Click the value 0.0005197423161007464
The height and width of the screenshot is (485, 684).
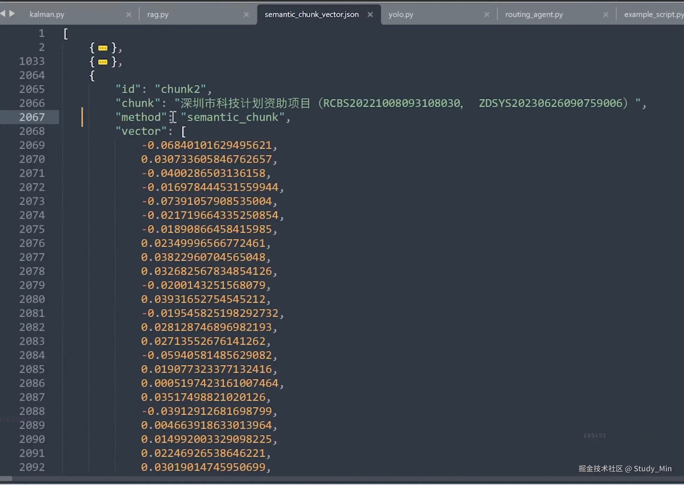[210, 383]
